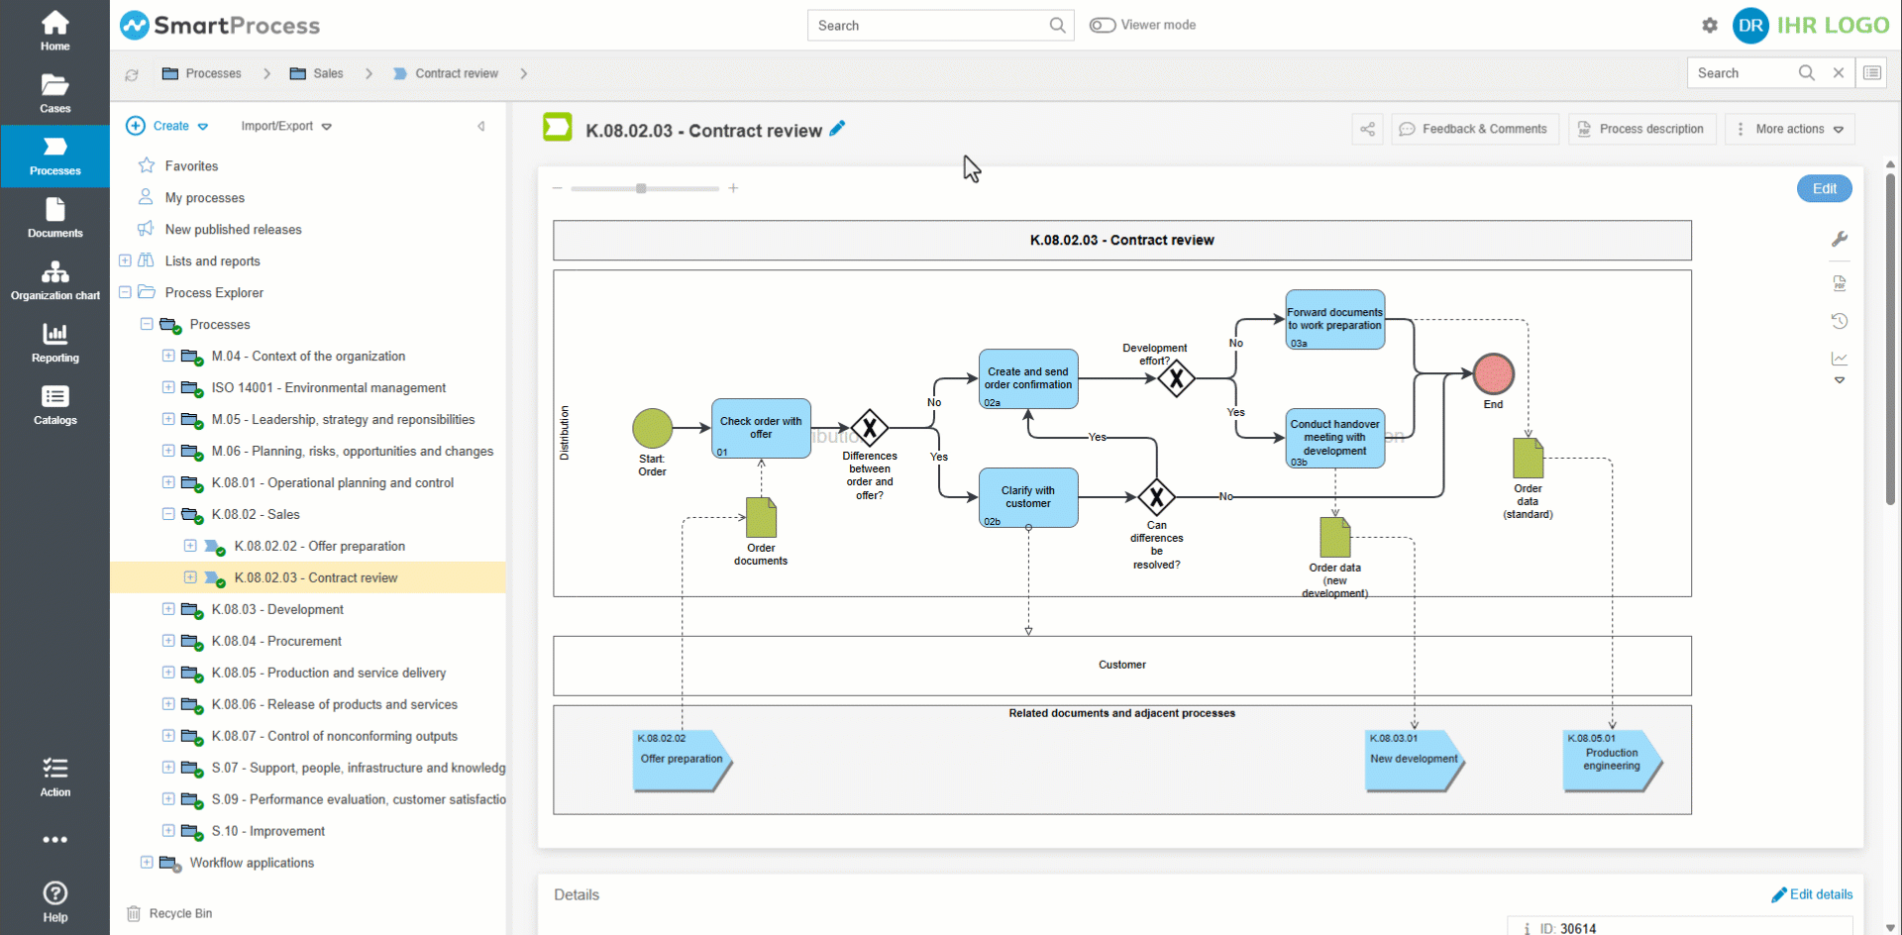This screenshot has height=935, width=1902.
Task: Expand the K.08.03 - Development tree node
Action: point(168,609)
